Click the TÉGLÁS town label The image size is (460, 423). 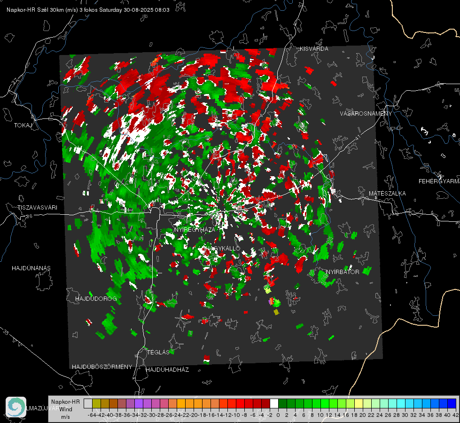click(158, 352)
